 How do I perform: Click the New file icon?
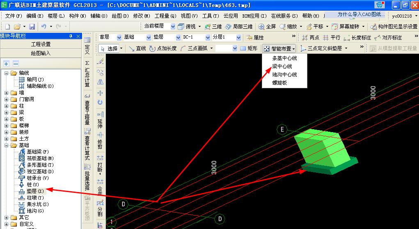point(8,26)
